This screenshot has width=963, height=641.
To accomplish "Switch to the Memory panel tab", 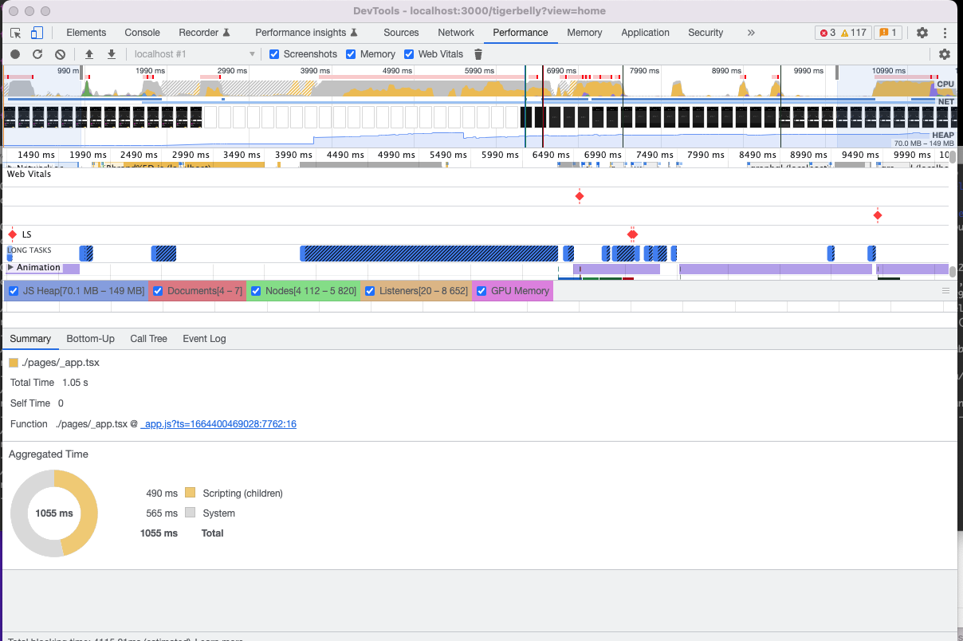I will click(584, 33).
